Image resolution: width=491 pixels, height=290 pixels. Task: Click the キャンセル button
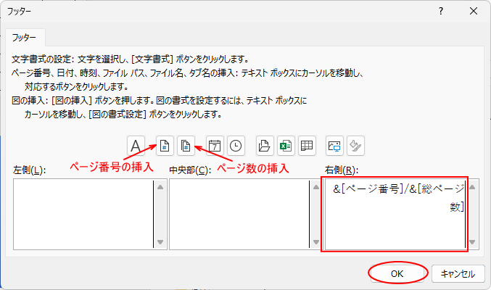458,273
